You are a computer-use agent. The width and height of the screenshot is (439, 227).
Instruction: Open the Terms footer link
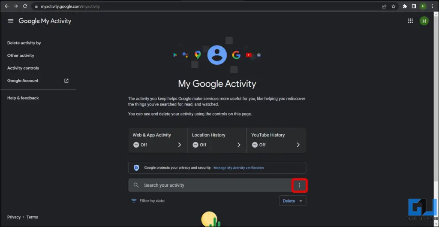click(32, 217)
